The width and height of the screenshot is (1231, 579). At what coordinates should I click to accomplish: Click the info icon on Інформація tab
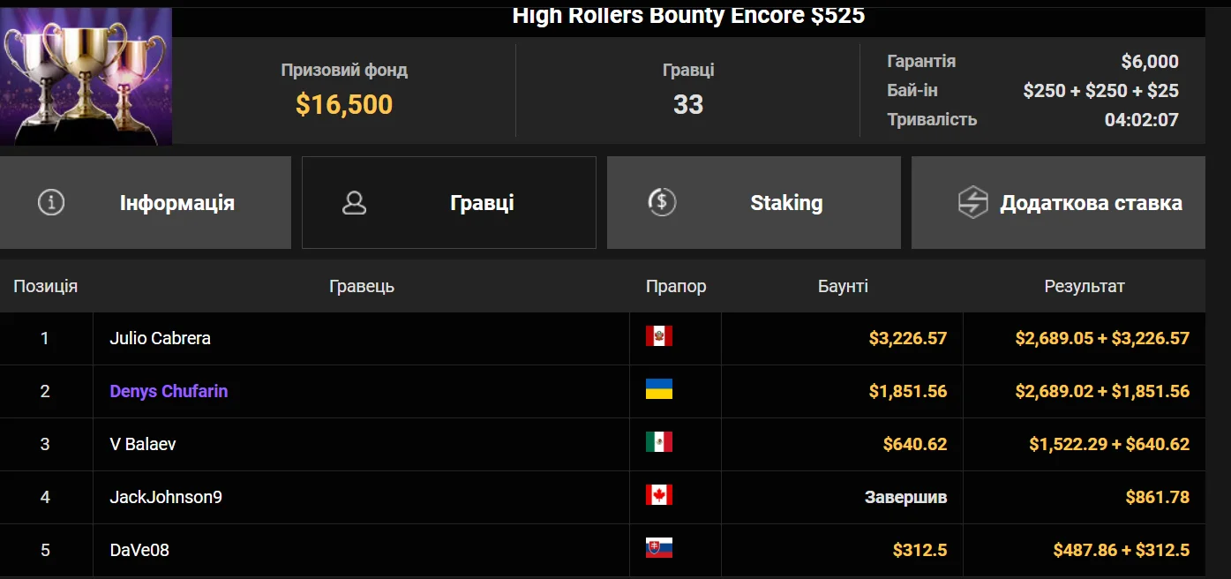pyautogui.click(x=51, y=202)
